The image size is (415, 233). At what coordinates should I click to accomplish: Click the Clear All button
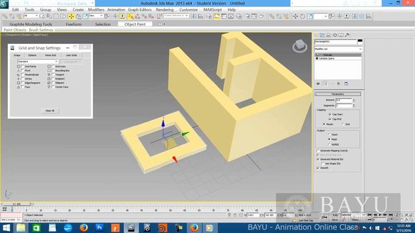pyautogui.click(x=50, y=111)
